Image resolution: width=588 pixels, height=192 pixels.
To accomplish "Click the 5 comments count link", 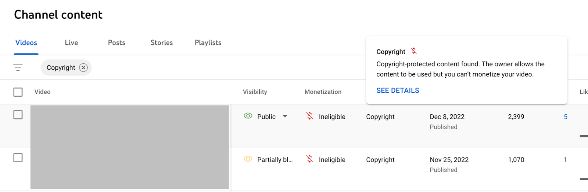I will click(x=566, y=117).
